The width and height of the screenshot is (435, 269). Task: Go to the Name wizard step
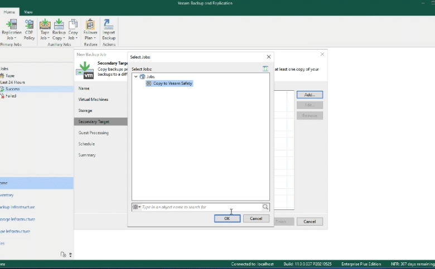(x=84, y=89)
